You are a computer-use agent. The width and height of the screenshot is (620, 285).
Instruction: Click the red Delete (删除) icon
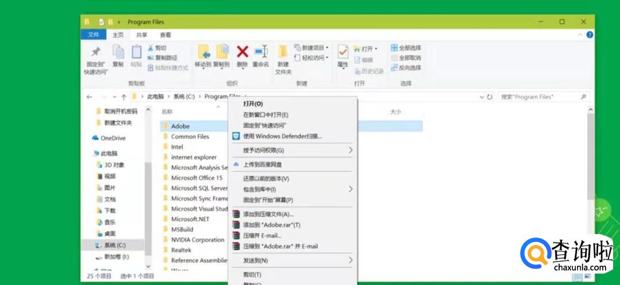[x=242, y=52]
